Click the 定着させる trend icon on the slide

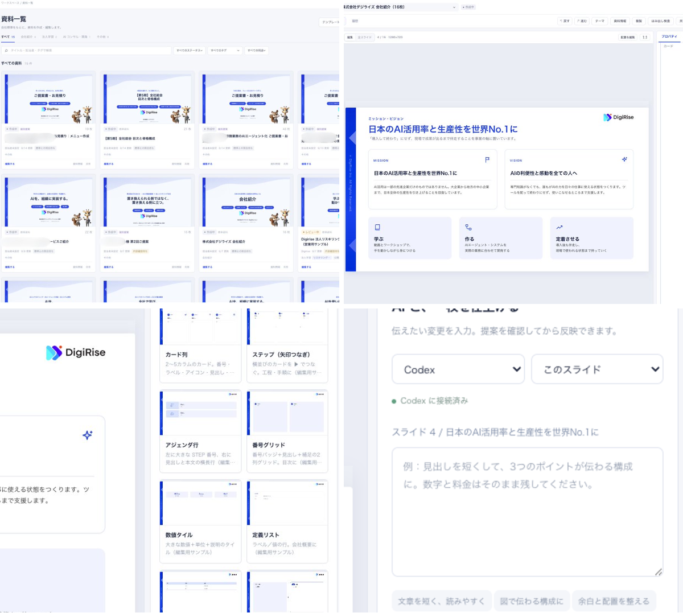559,227
